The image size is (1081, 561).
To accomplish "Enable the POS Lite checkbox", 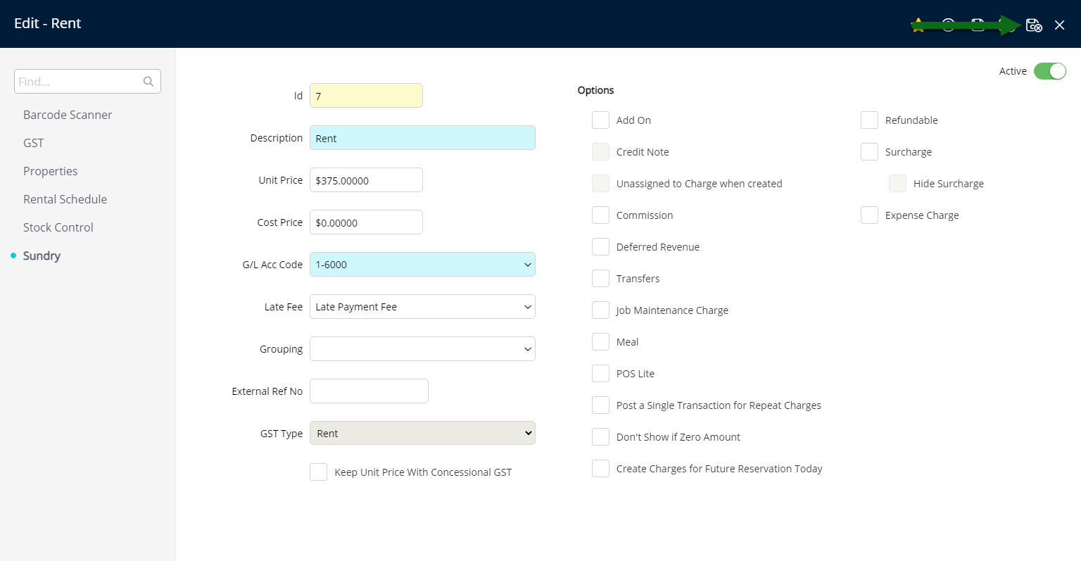I will [x=600, y=374].
